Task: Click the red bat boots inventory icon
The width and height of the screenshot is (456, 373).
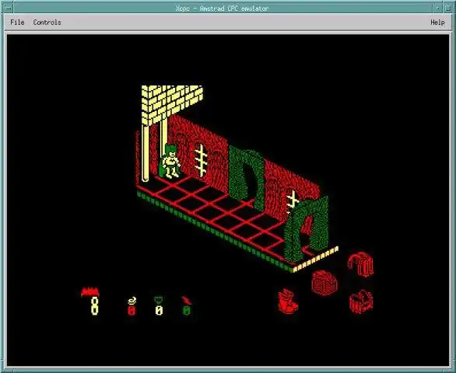Action: tap(288, 302)
